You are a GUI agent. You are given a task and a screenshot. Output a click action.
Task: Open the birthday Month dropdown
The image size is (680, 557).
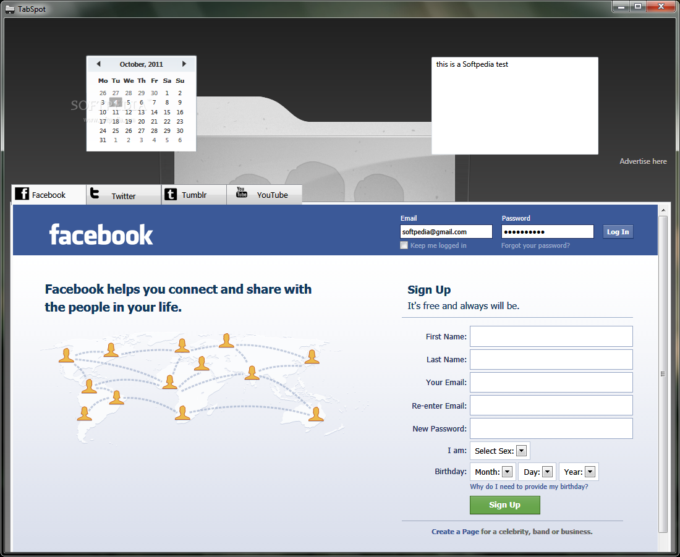pos(507,472)
